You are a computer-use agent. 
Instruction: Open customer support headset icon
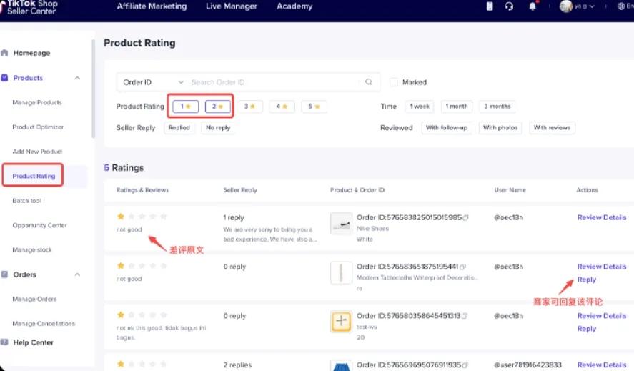click(509, 6)
